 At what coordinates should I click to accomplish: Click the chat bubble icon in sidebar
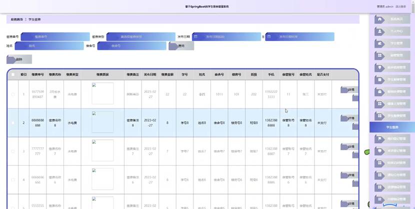[380, 151]
